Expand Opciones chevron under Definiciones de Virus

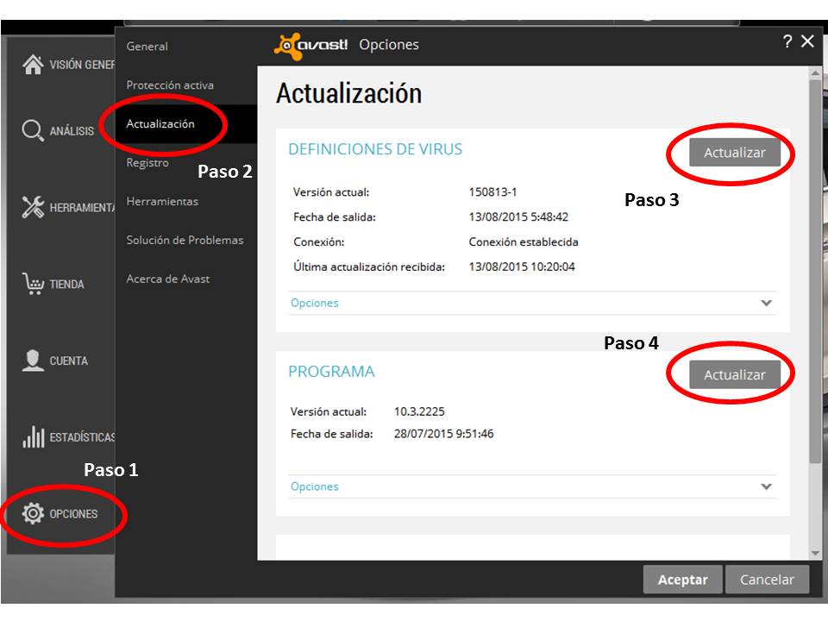[767, 304]
